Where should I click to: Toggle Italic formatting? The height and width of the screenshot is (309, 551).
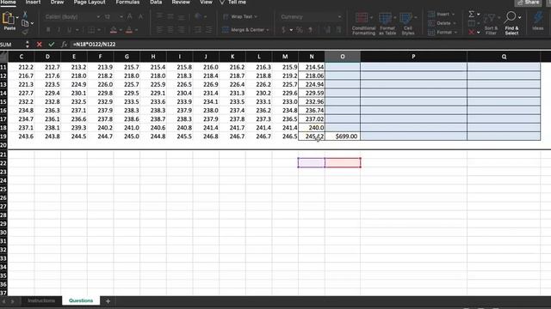pos(59,30)
